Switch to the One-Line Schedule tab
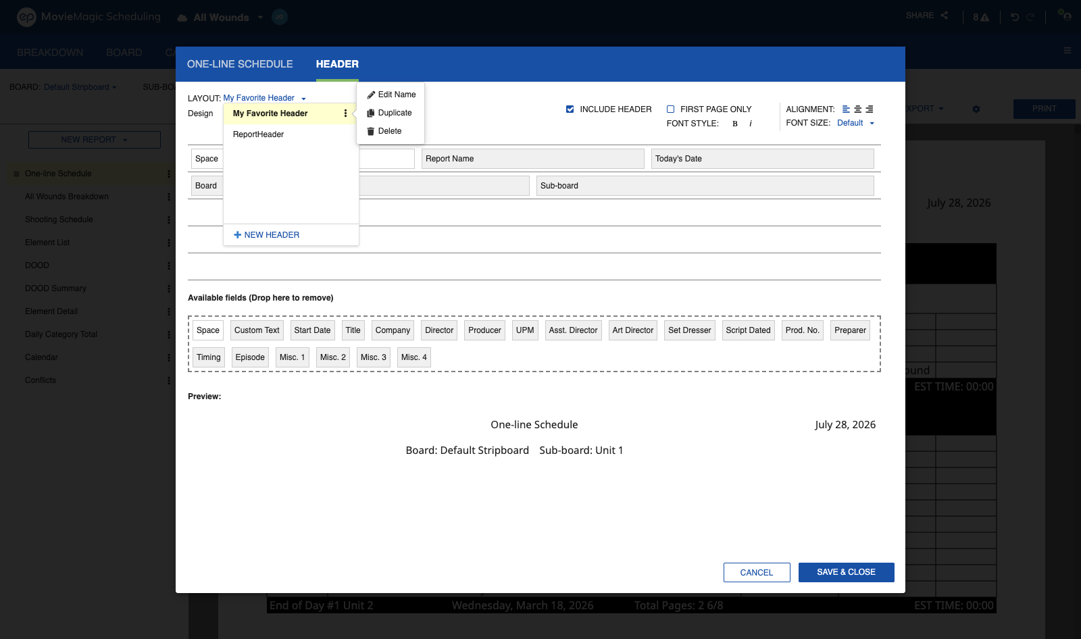 240,64
